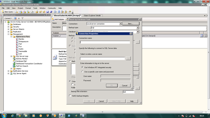Open the Format menu

[x=28, y=8]
